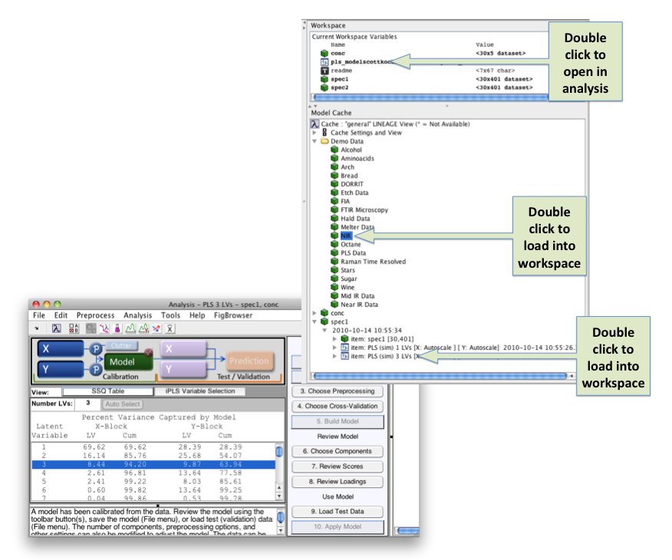The image size is (672, 560).
Task: Click the green Model block in diagram
Action: (123, 361)
